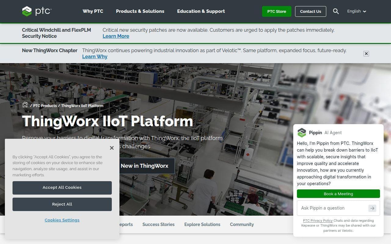The height and width of the screenshot is (244, 391).
Task: Click the Contact Us button
Action: [x=311, y=11]
